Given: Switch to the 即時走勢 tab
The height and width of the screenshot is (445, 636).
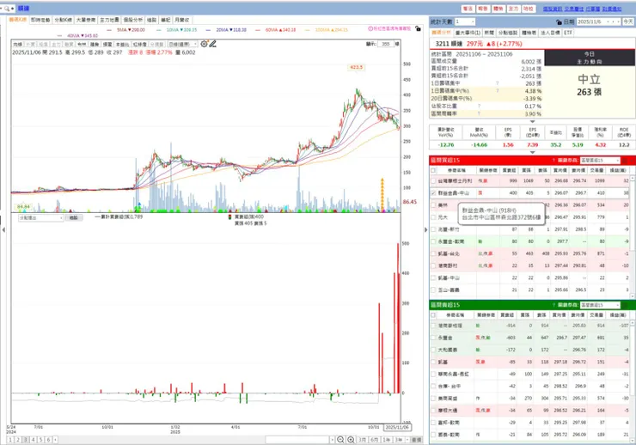Looking at the screenshot, I should point(40,20).
